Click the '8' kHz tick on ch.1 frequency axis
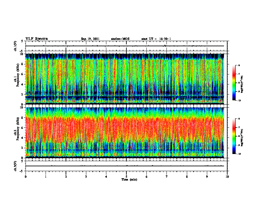Image resolution: width=256 pixels, height=198 pixels. 23,64
